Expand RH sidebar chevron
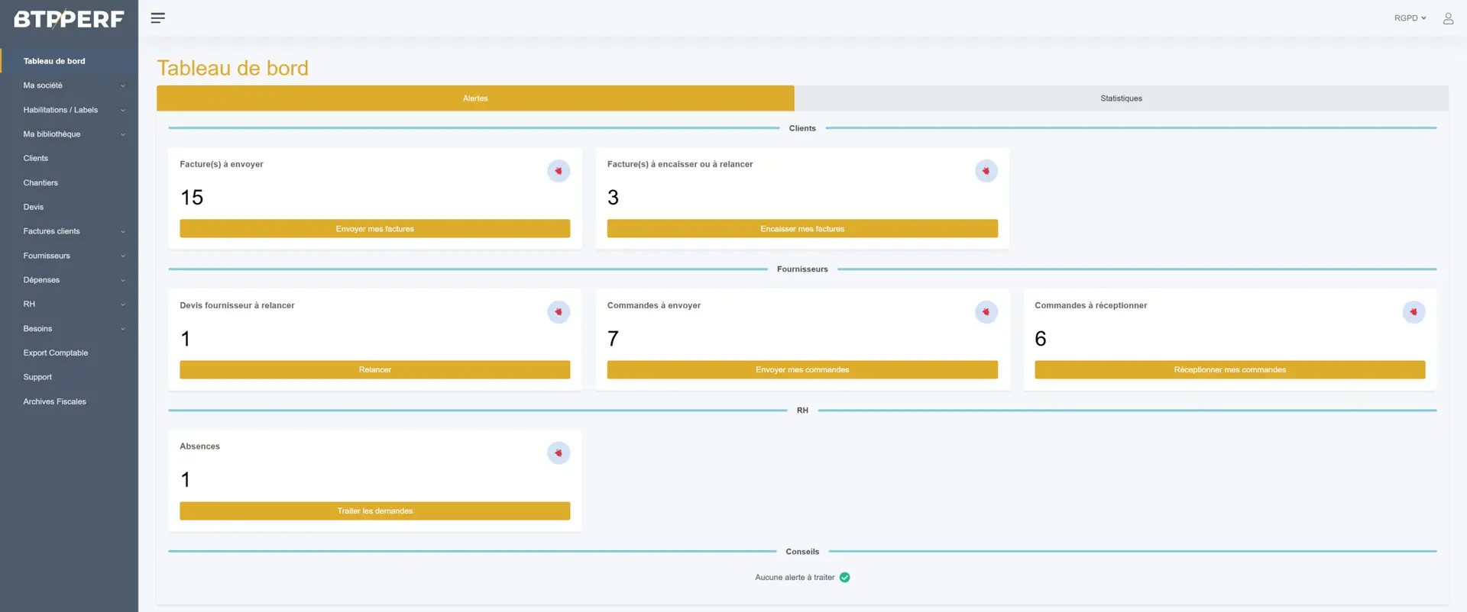The image size is (1467, 612). point(123,305)
